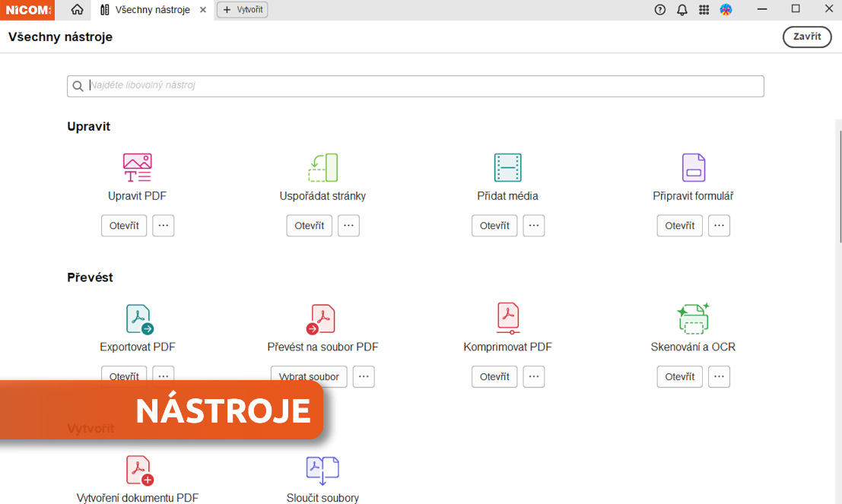This screenshot has width=842, height=504.
Task: Expand more options for Komprimovat PDF
Action: coord(534,376)
